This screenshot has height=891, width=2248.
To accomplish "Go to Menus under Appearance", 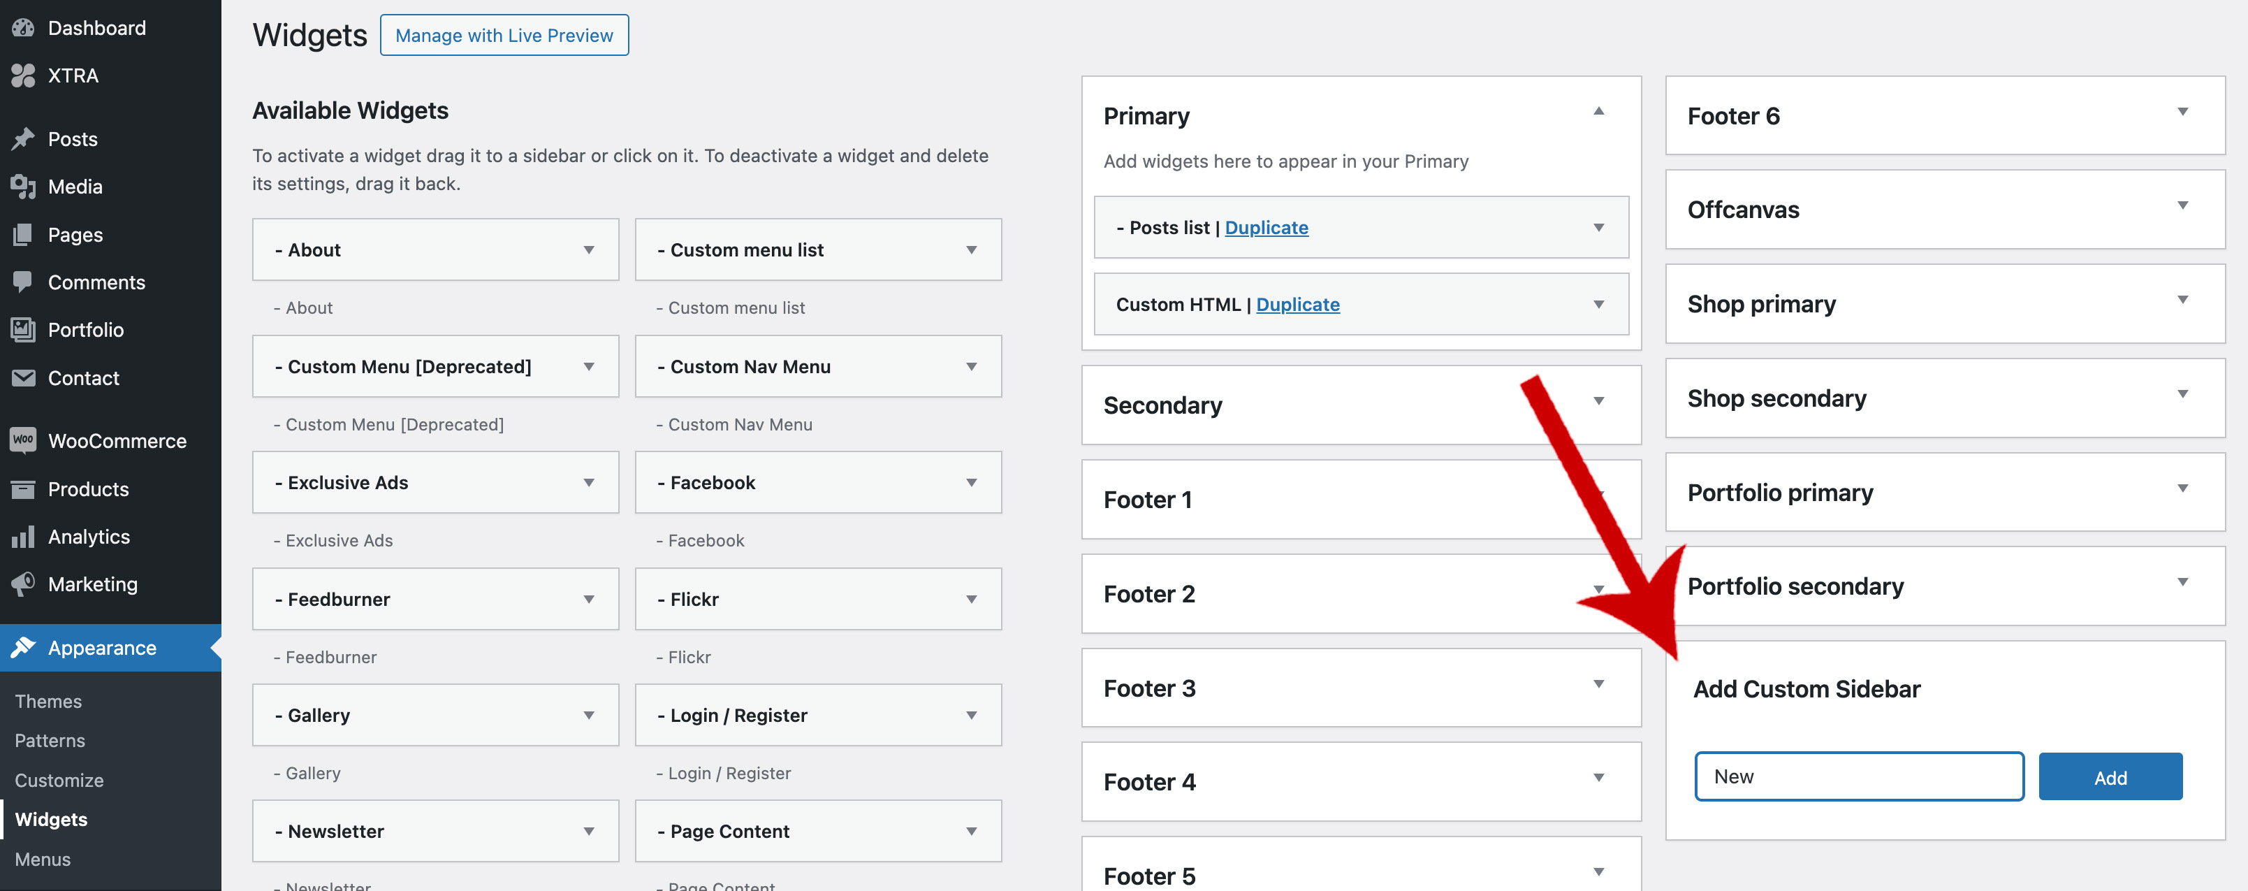I will tap(43, 860).
